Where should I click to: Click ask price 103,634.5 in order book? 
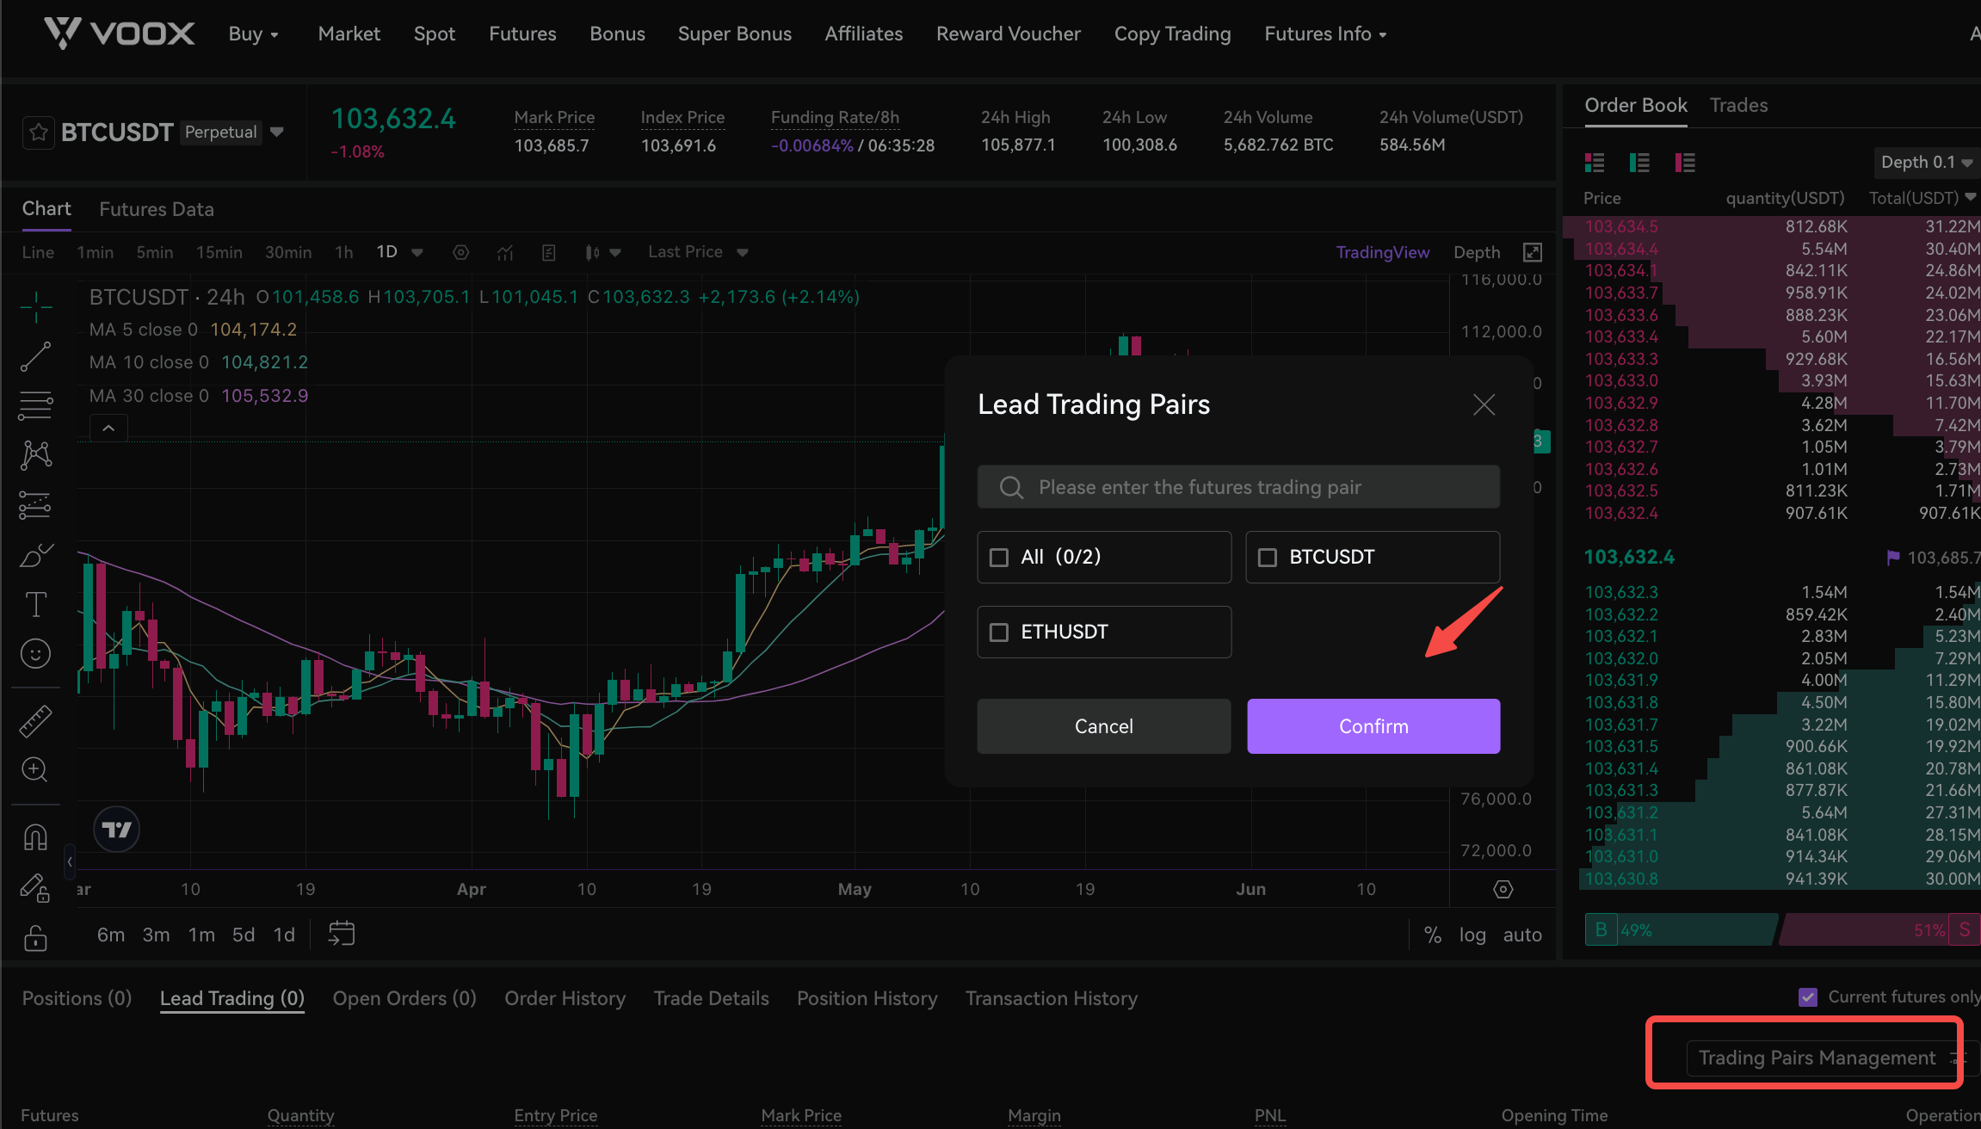[x=1621, y=226]
